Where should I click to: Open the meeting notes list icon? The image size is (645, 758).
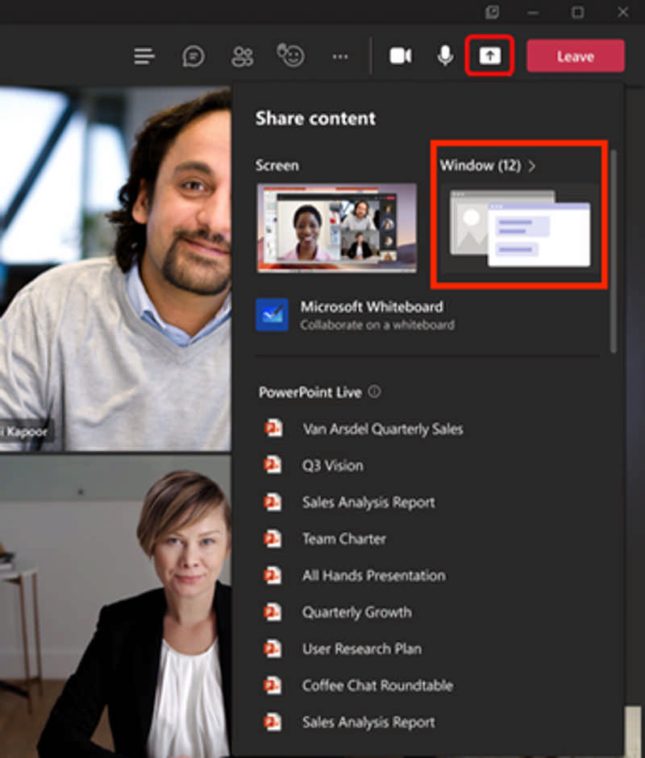[x=144, y=56]
